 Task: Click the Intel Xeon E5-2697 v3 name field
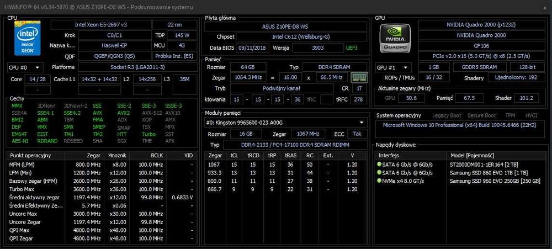click(x=101, y=25)
